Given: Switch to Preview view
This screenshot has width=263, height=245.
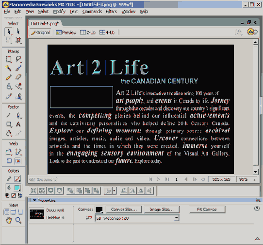Looking at the screenshot, I should coord(66,32).
